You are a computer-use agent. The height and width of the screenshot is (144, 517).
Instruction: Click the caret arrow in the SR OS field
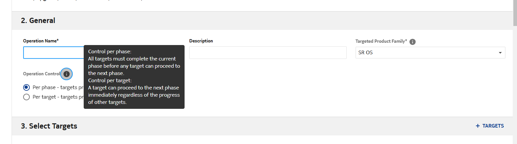(x=499, y=53)
